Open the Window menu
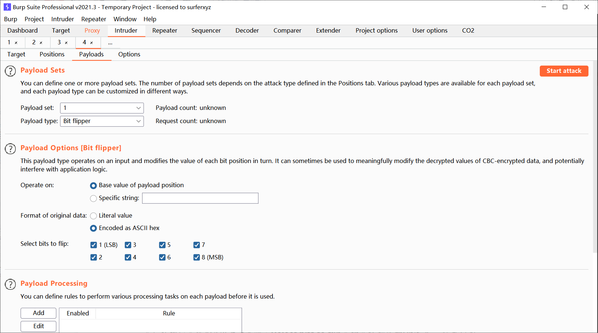 point(125,19)
